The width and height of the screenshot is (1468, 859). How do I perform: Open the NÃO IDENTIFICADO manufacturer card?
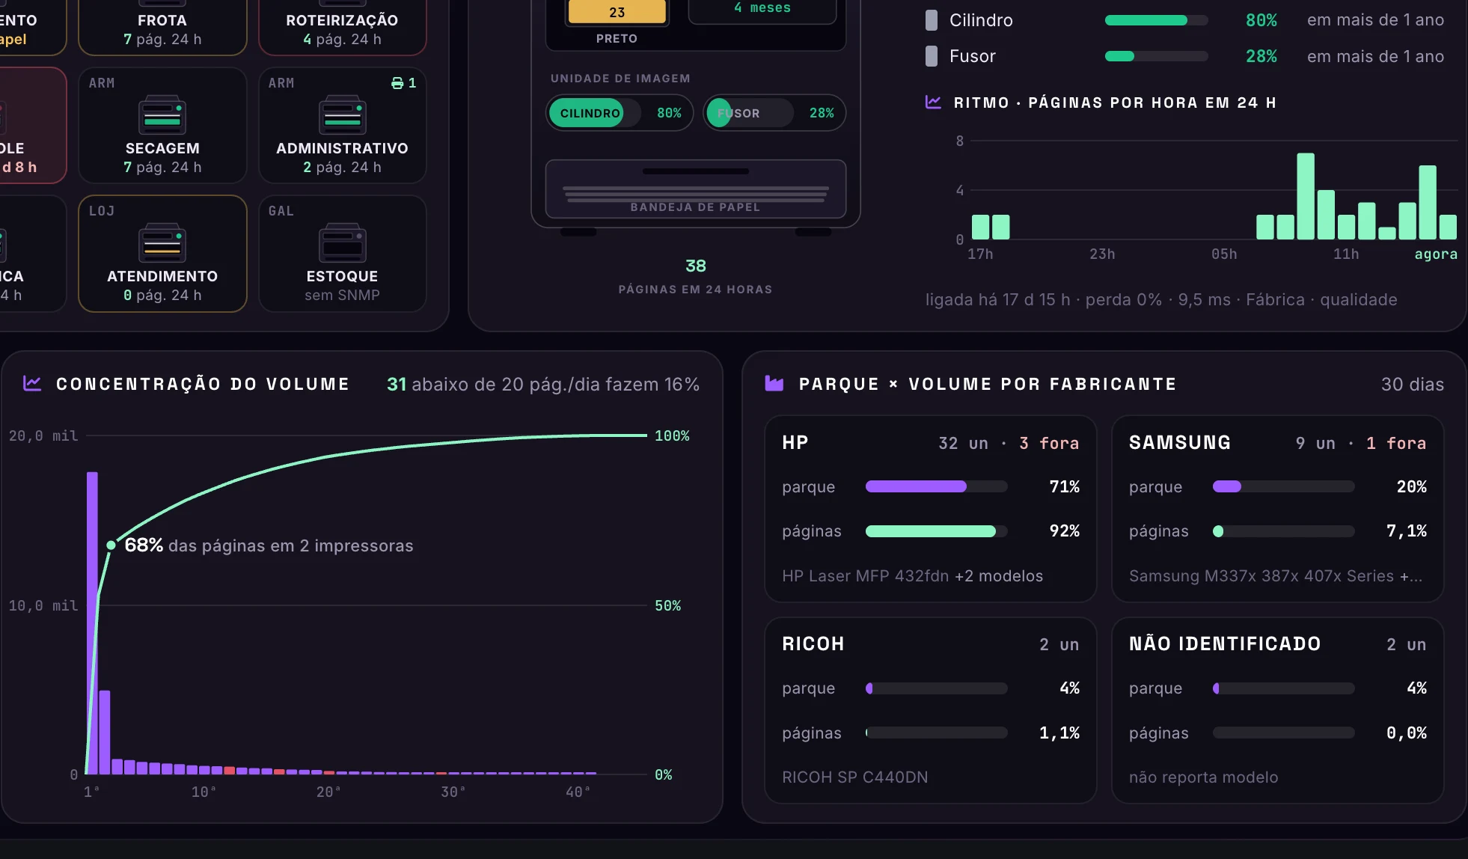[1278, 710]
